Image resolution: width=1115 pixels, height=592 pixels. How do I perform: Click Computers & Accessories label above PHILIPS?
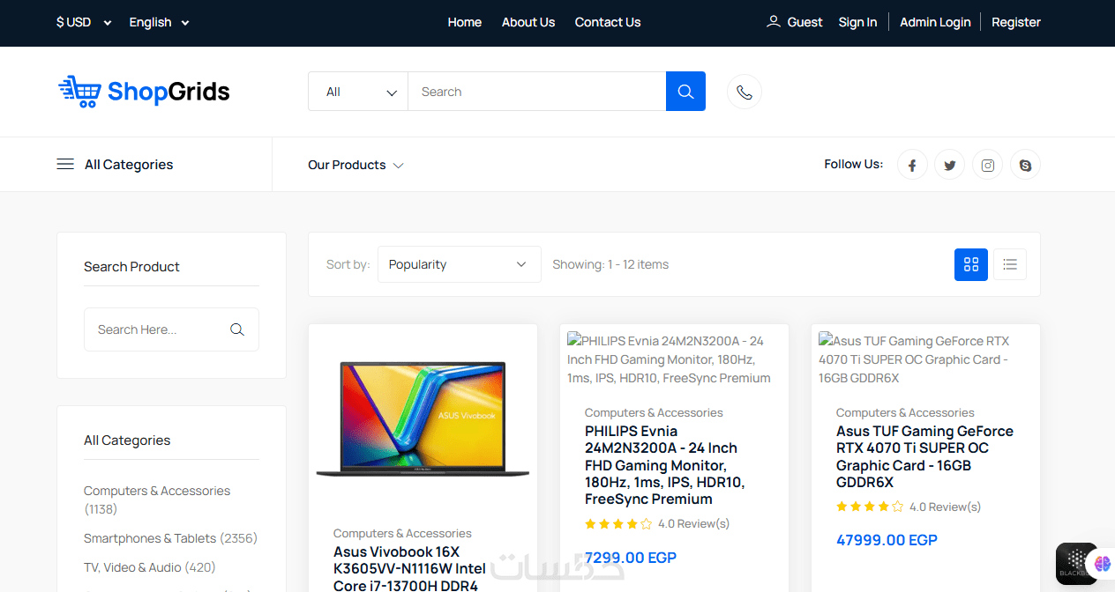pyautogui.click(x=654, y=412)
